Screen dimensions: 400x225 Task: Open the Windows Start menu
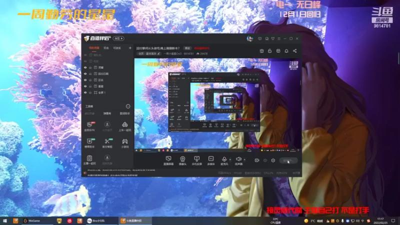pos(5,220)
